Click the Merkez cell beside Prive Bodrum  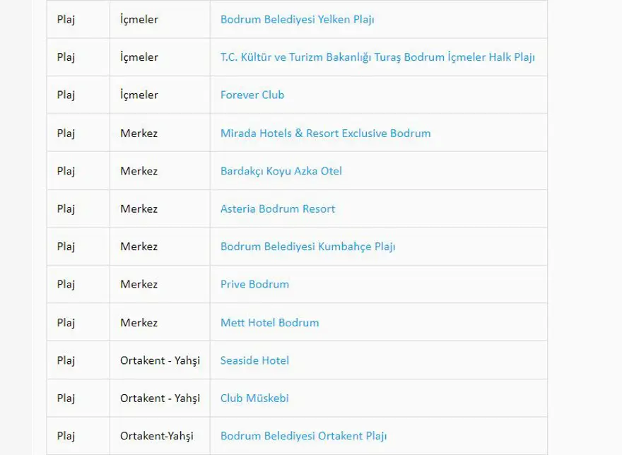click(x=139, y=285)
